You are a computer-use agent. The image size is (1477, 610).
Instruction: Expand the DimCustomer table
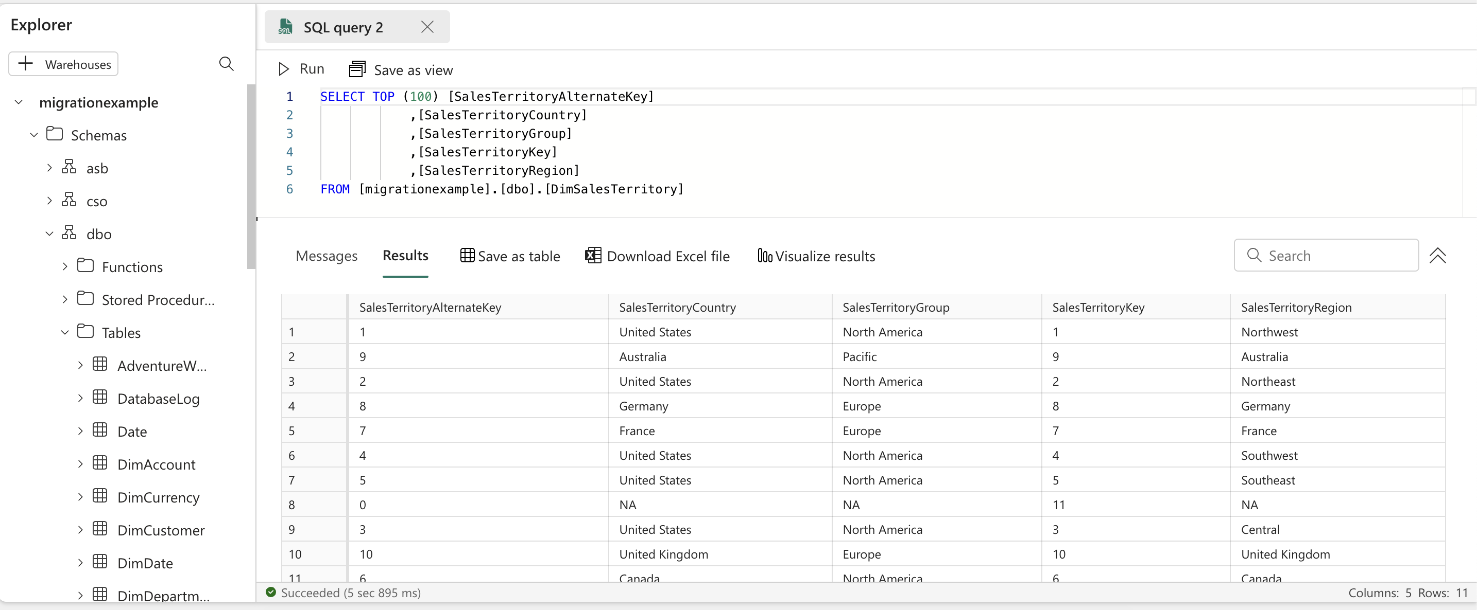click(x=80, y=530)
